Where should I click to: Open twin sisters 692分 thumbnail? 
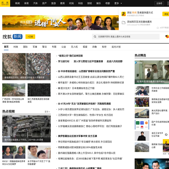[14, 152]
